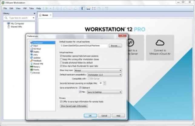This screenshot has width=195, height=126.
Task: Click the seconds between powering VMs stepper
Action: pos(104,83)
